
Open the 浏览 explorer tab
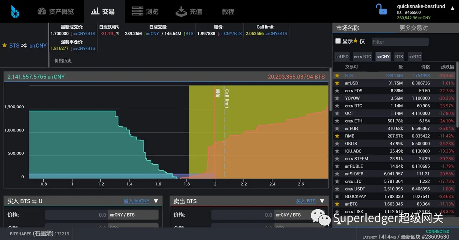(x=145, y=11)
